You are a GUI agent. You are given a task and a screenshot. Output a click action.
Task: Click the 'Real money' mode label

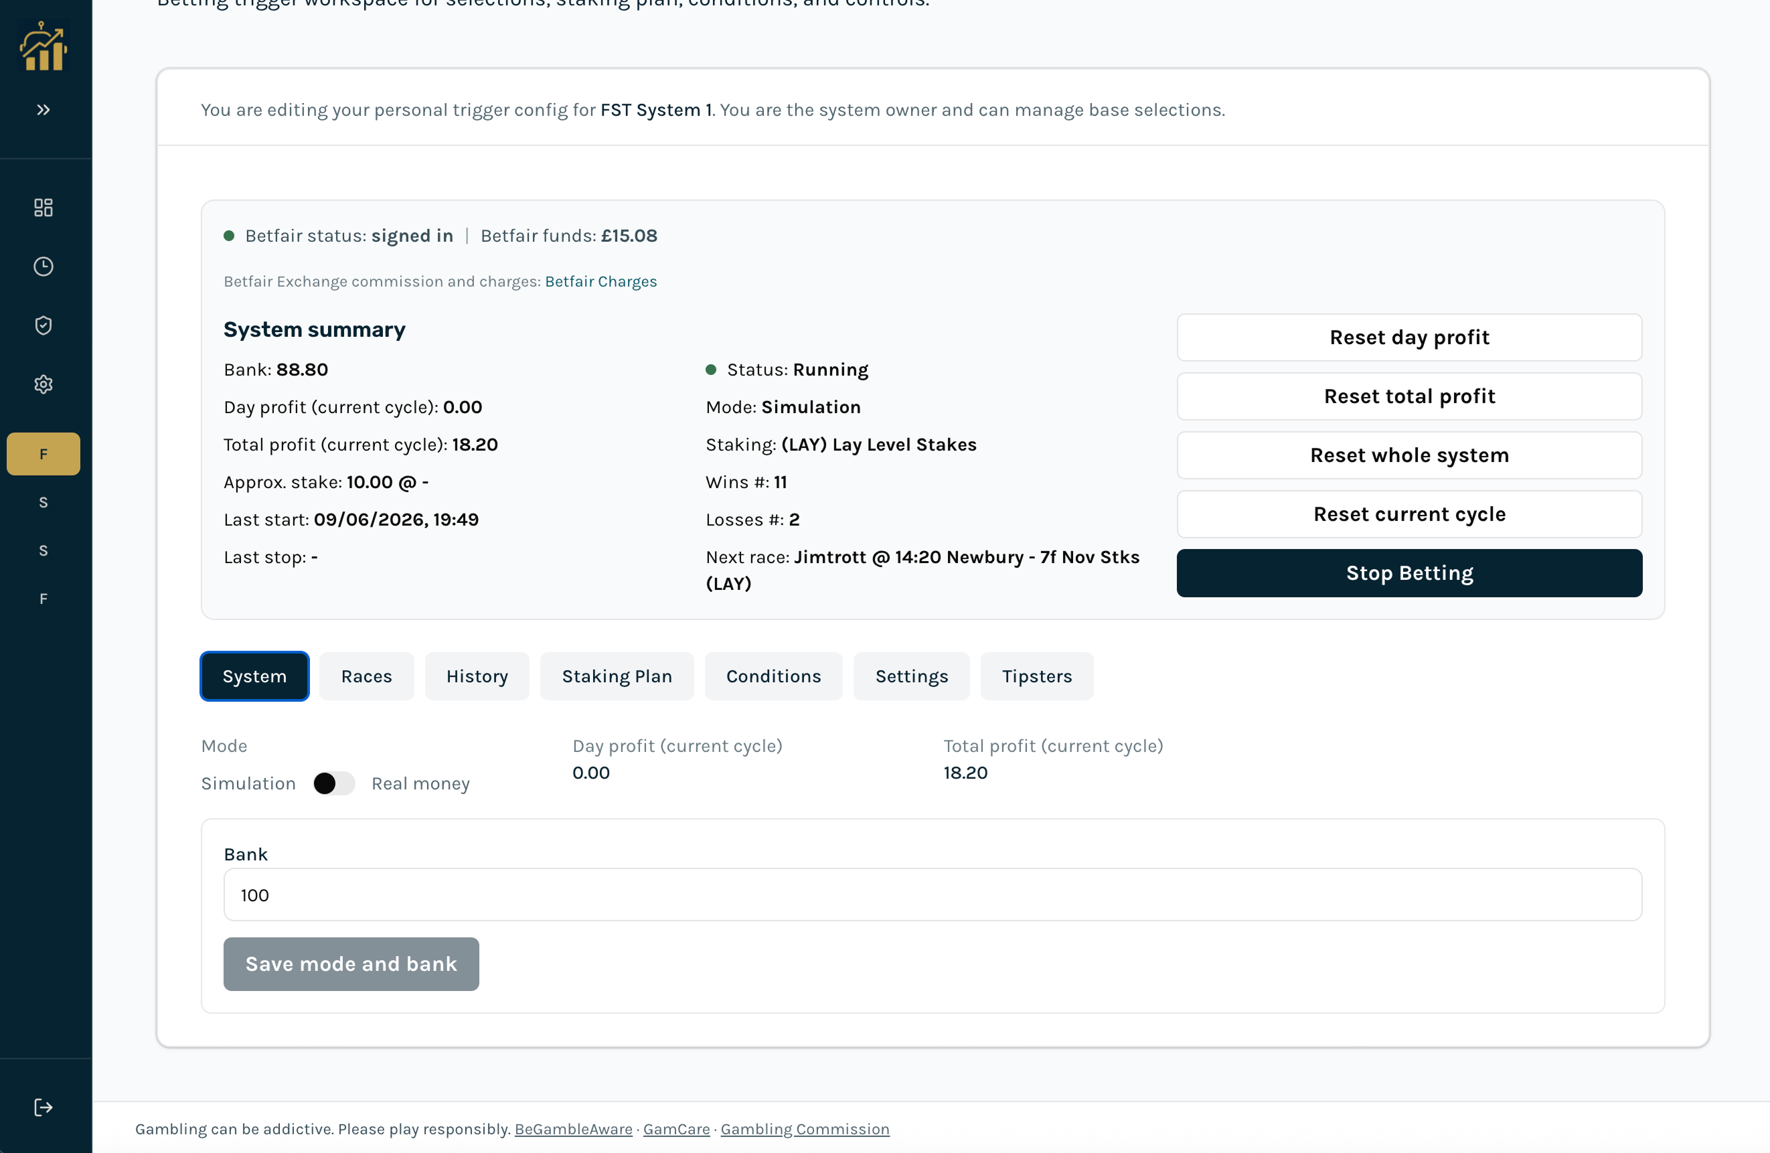pyautogui.click(x=420, y=783)
